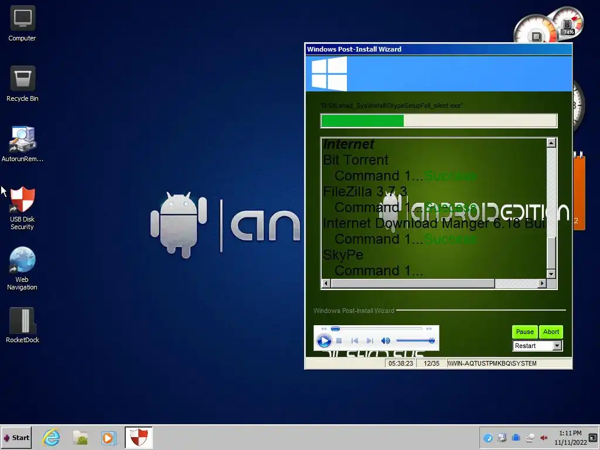Select the FileZilla 3.7.3 list entry
Viewport: 600px width, 450px height.
[x=364, y=192]
